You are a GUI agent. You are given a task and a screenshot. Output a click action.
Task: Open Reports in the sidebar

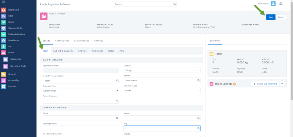[12, 86]
